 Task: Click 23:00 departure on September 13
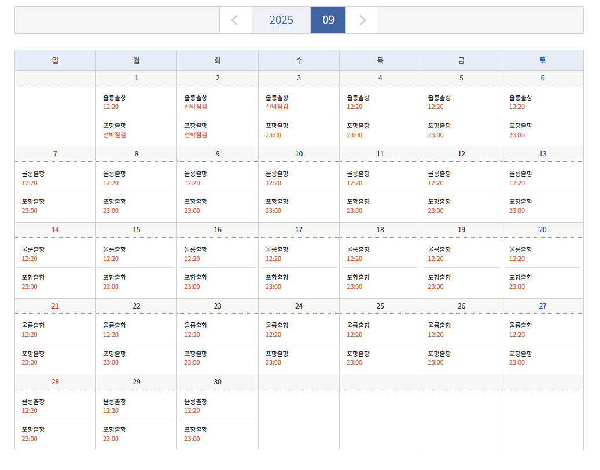[517, 211]
